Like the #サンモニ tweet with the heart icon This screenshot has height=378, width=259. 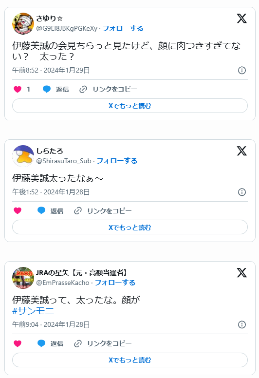(x=18, y=343)
